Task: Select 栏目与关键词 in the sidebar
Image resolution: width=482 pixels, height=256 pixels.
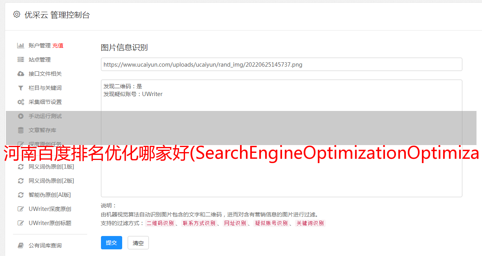Action: tap(45, 88)
